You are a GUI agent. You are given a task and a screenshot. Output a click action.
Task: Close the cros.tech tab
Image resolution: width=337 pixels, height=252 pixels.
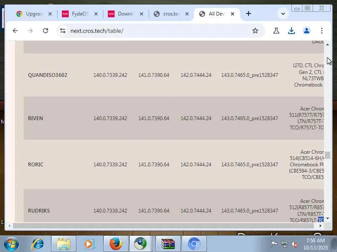(x=187, y=14)
